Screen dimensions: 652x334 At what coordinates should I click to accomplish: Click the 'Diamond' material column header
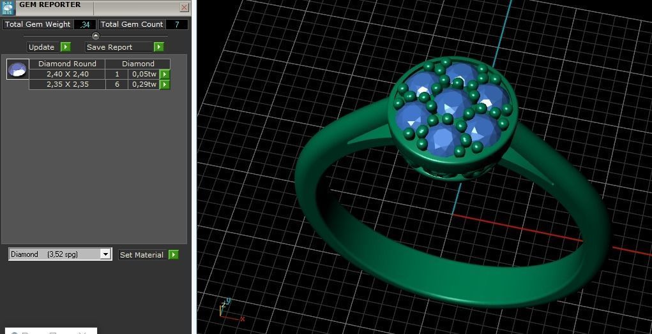138,64
